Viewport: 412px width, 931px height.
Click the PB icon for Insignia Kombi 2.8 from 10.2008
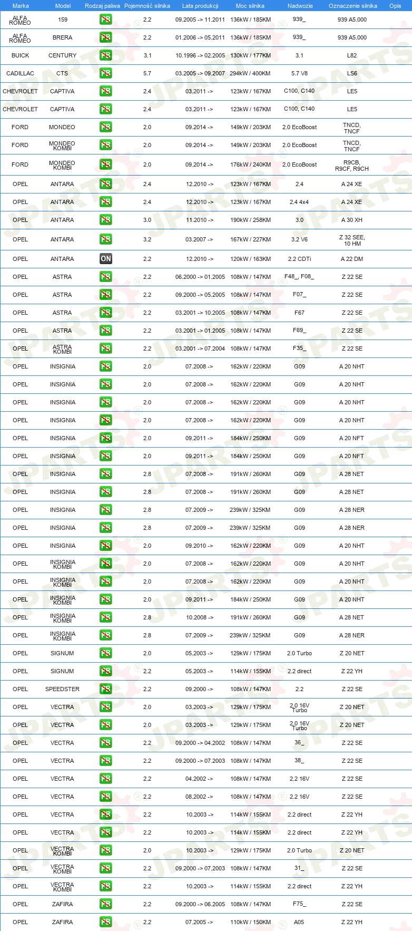106,617
